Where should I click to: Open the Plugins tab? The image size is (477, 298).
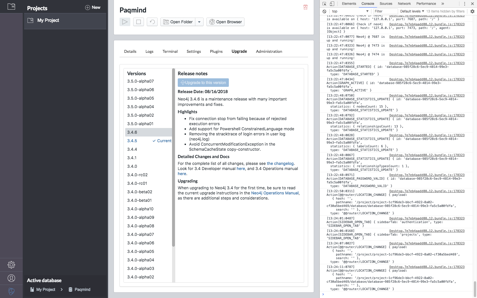pos(216,51)
